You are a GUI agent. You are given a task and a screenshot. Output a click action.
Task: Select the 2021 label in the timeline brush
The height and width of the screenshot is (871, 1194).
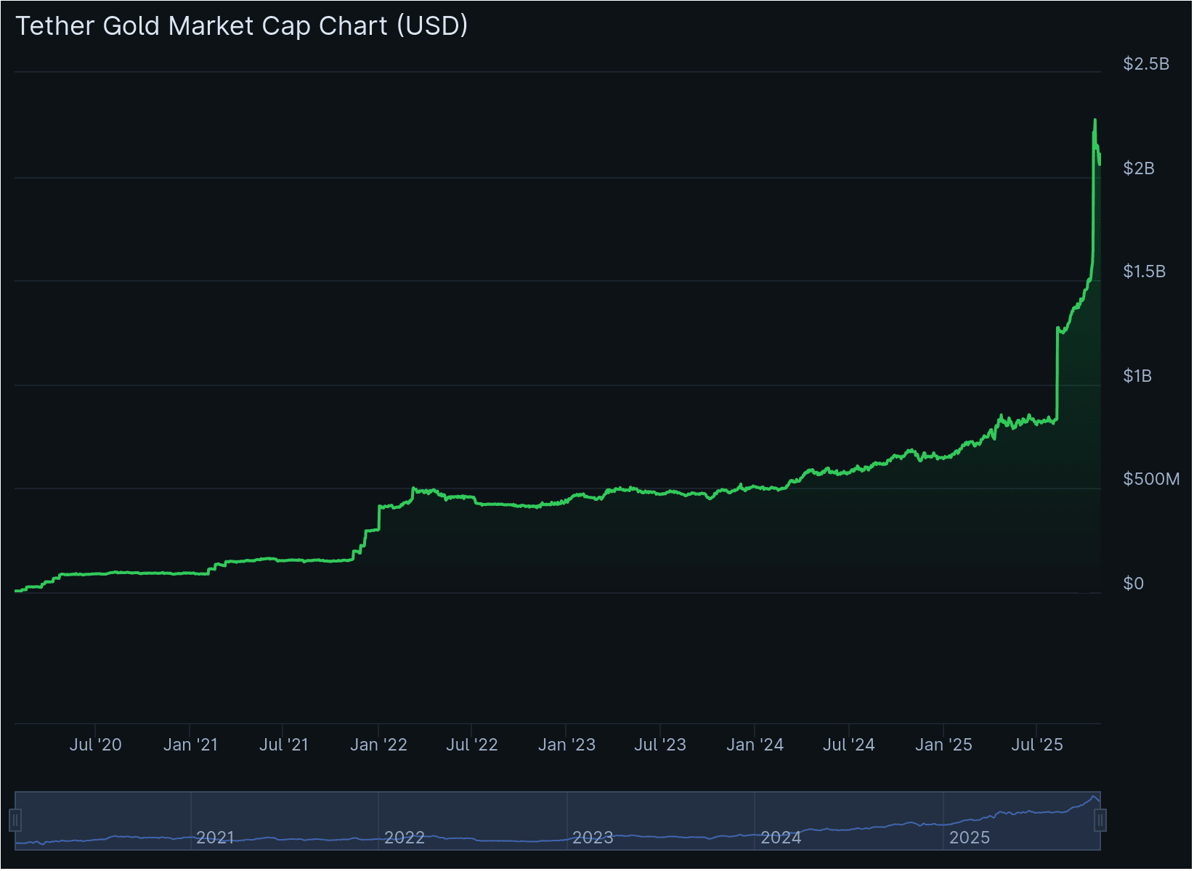[x=214, y=838]
